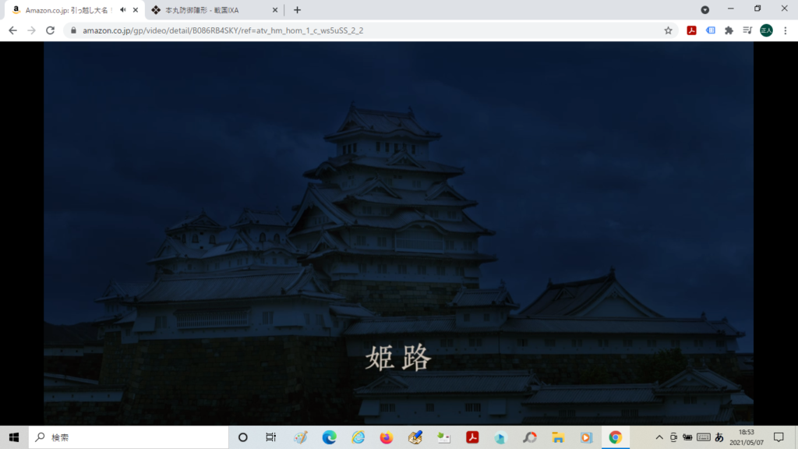Toggle the Japanese IME input mode indicator
The width and height of the screenshot is (798, 449).
(x=719, y=437)
